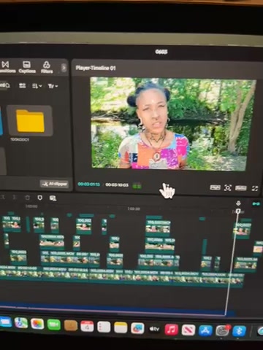The height and width of the screenshot is (350, 263).
Task: Click the caption overlay icon in timeline toolbar
Action: (x=53, y=198)
